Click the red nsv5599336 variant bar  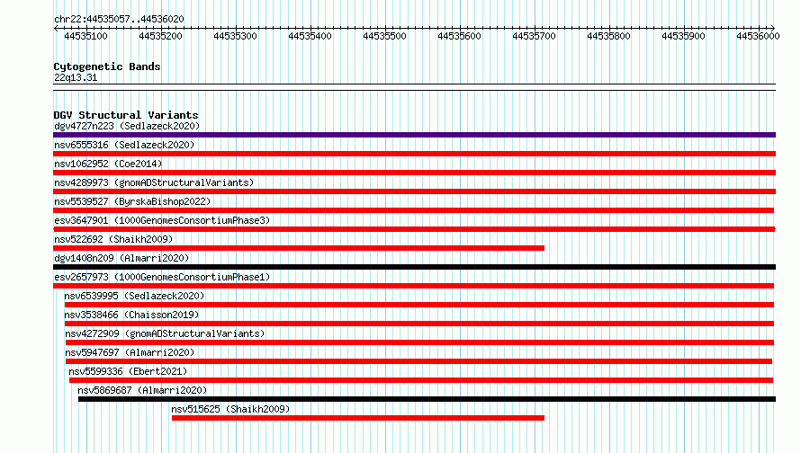tap(421, 380)
